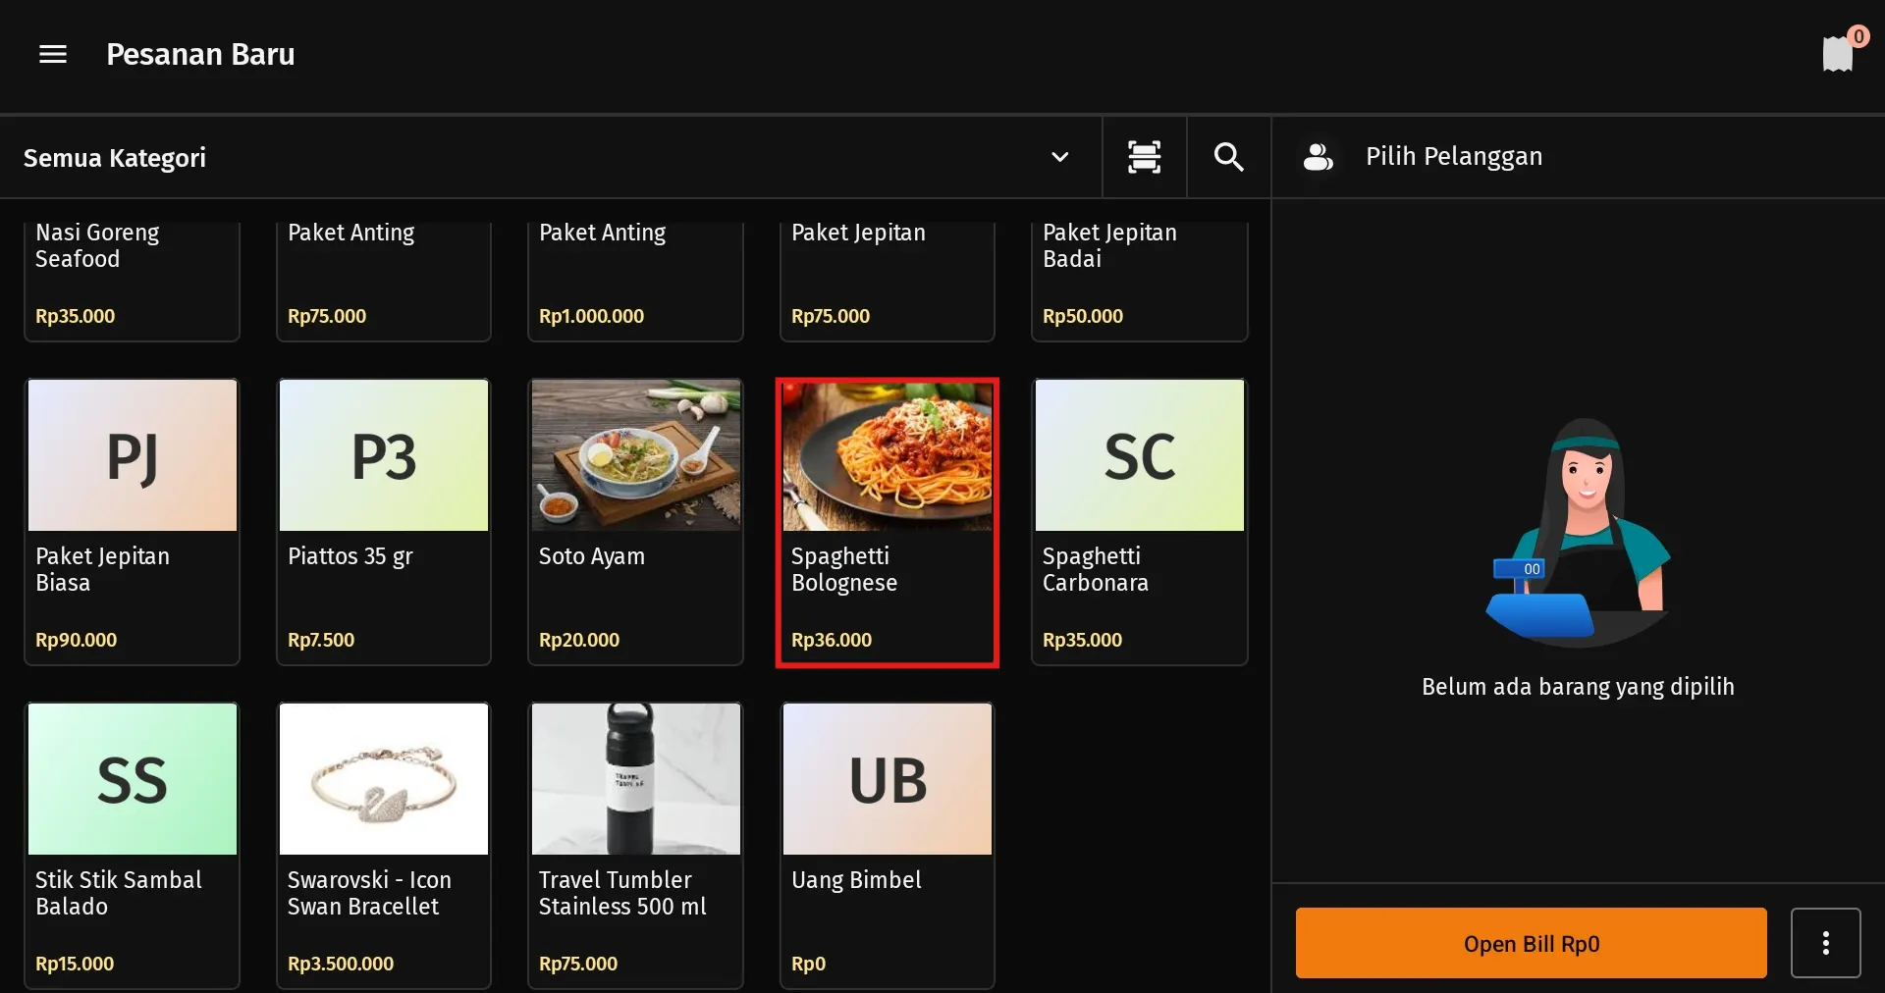This screenshot has height=993, width=1885.
Task: Expand the Semua Kategori dropdown
Action: (x=1060, y=157)
